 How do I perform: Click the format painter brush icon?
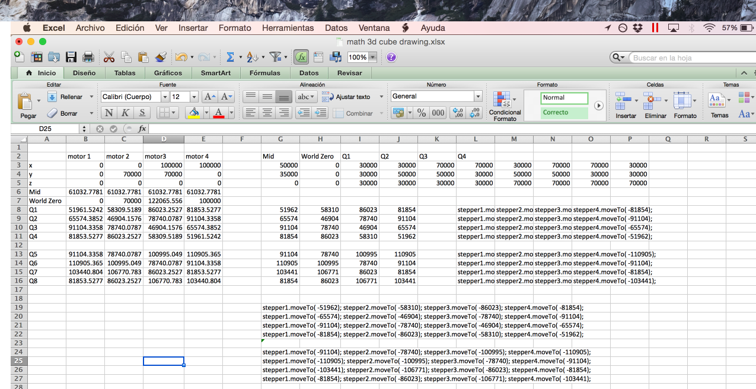(x=160, y=56)
